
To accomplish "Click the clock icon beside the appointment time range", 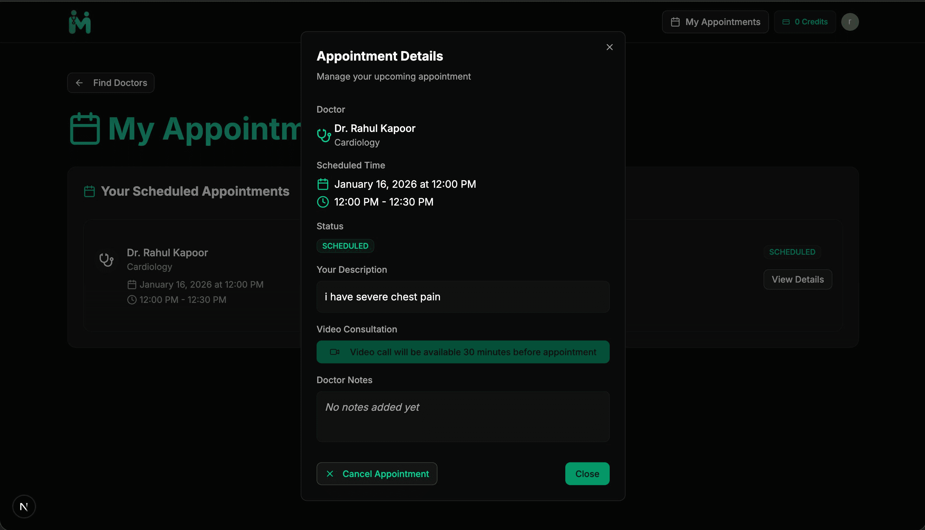I will point(323,202).
